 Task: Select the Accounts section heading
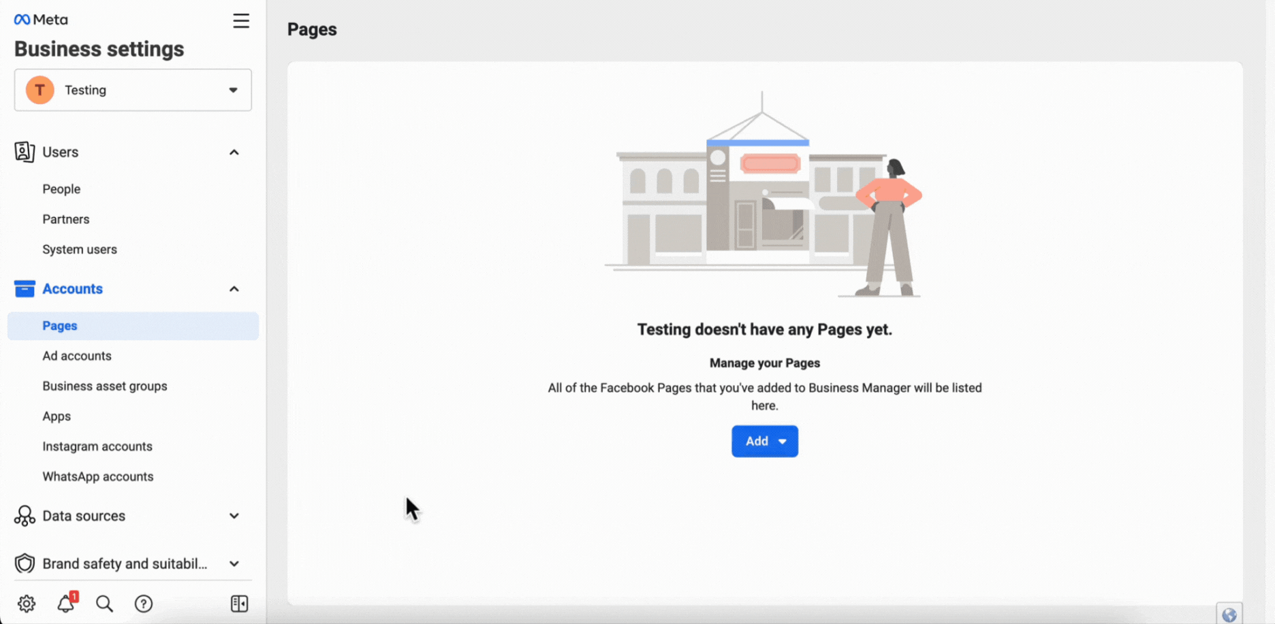point(73,289)
